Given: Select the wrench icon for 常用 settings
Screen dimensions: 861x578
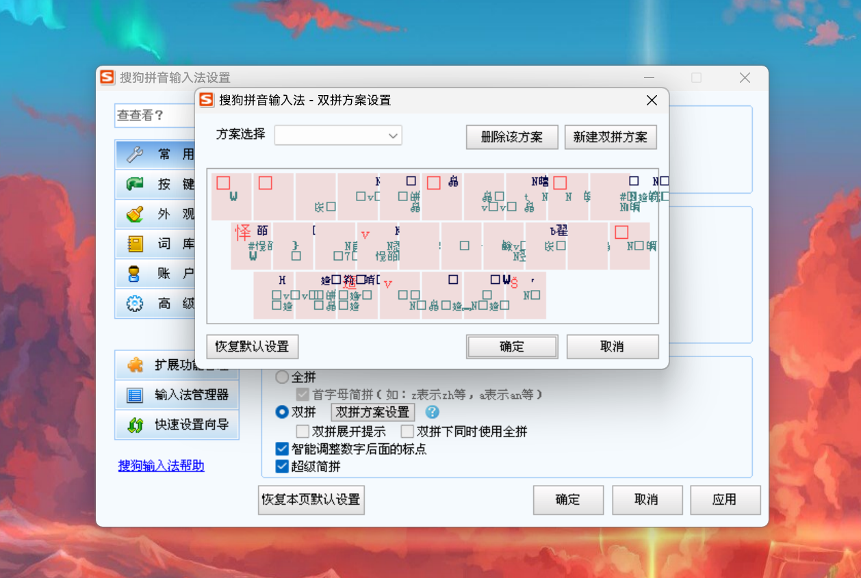Looking at the screenshot, I should 134,154.
